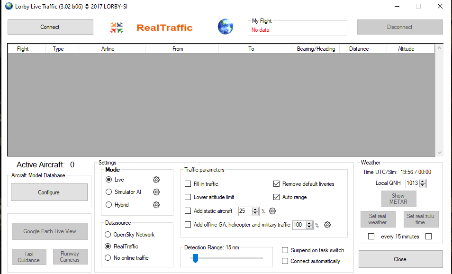Tick the checkbox left of every 15 minutes
Screen dimensions: 452x274
(x=371, y=237)
